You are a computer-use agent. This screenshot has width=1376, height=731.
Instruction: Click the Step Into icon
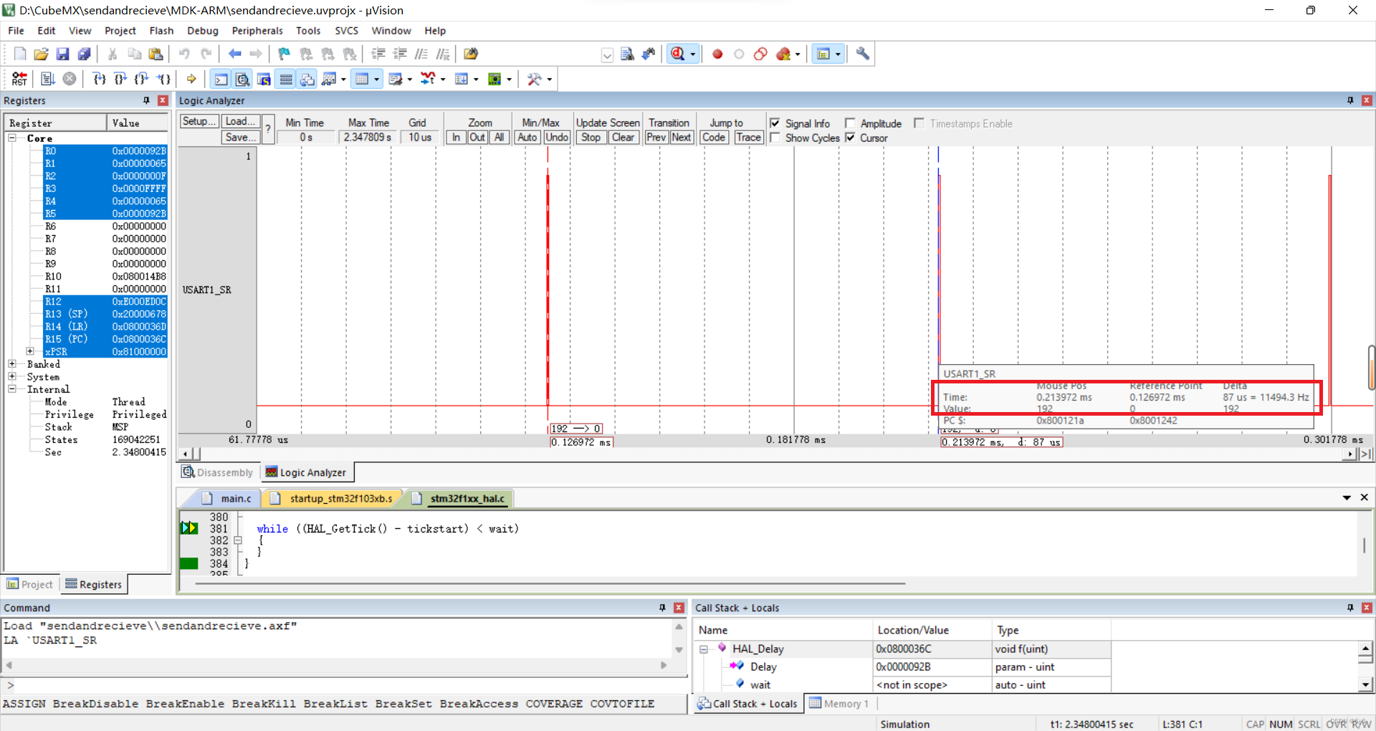pyautogui.click(x=100, y=79)
